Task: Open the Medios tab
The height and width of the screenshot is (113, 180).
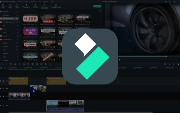Action: click(x=3, y=6)
